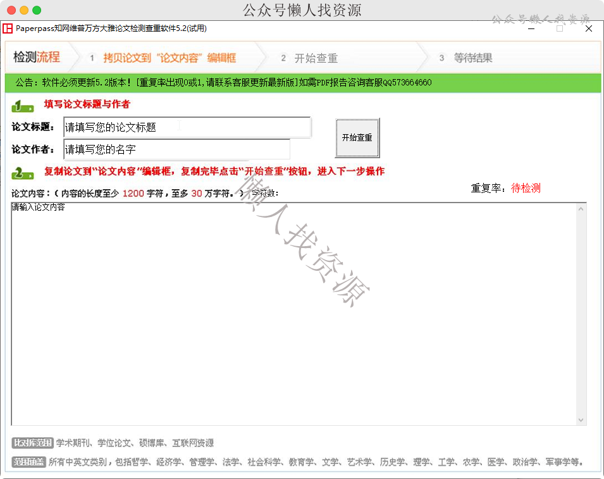Click the green step 2 arrow icon
The width and height of the screenshot is (604, 479).
(x=23, y=173)
